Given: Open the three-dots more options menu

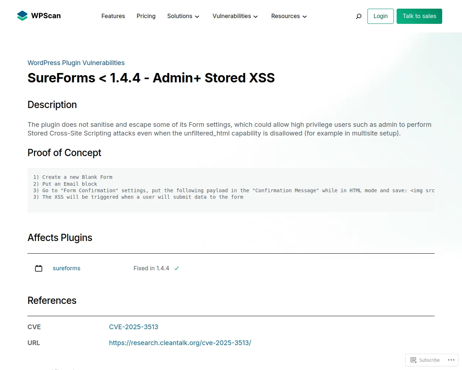Looking at the screenshot, I should pyautogui.click(x=451, y=360).
